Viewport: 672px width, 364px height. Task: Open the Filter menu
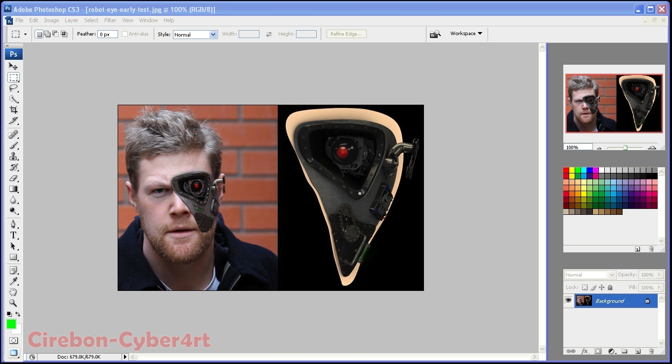pyautogui.click(x=110, y=20)
